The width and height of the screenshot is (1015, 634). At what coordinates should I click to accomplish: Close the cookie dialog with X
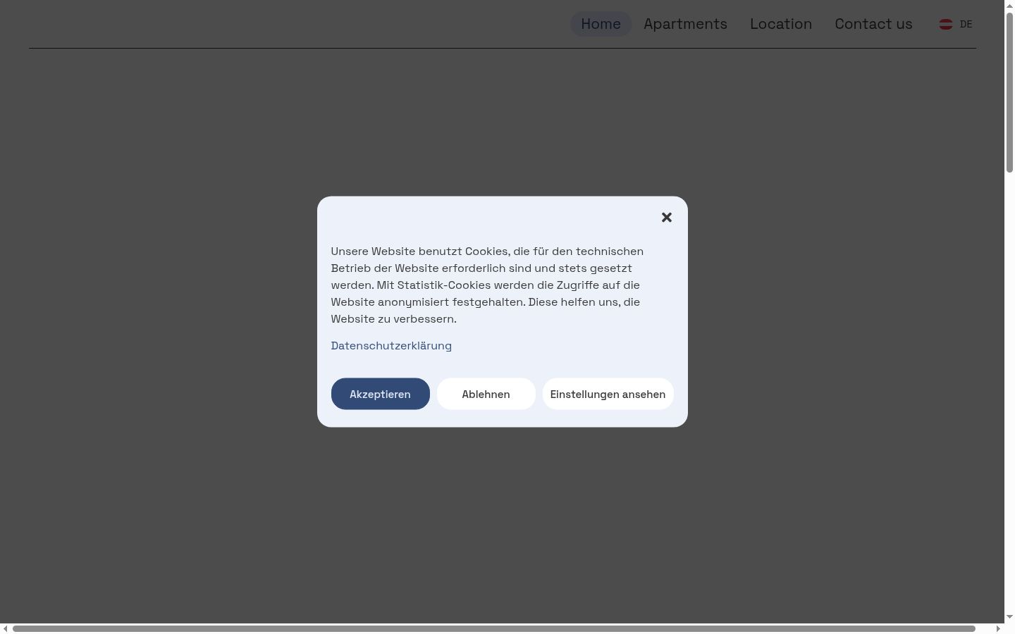(x=667, y=218)
